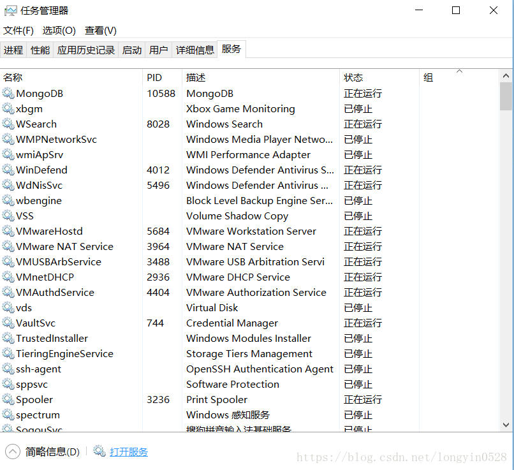Click the VMware NAT Service gear icon
The width and height of the screenshot is (514, 470).
[8, 246]
